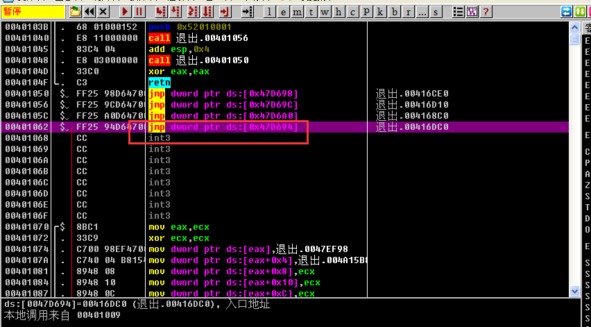Open help with red question mark
The width and height of the screenshot is (591, 327).
(486, 12)
